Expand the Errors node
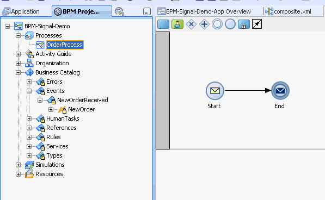 pyautogui.click(x=29, y=82)
